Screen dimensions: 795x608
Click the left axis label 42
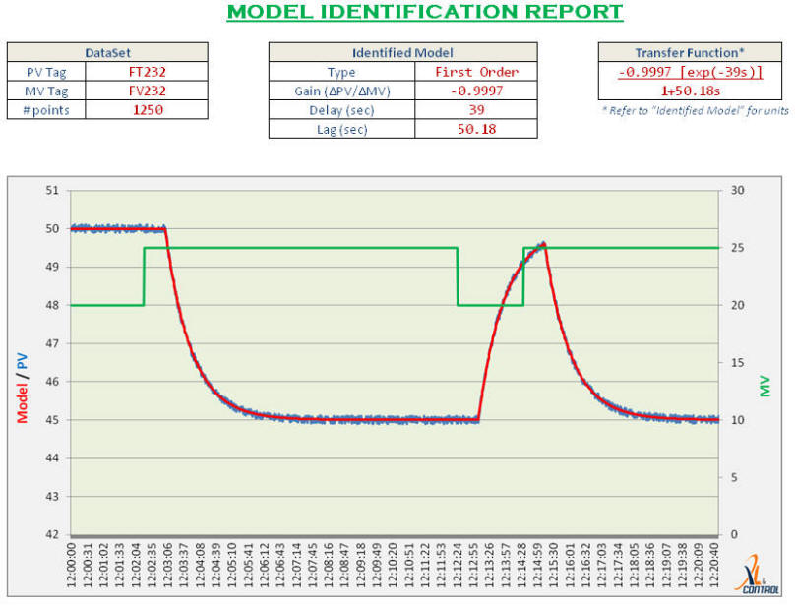point(52,534)
